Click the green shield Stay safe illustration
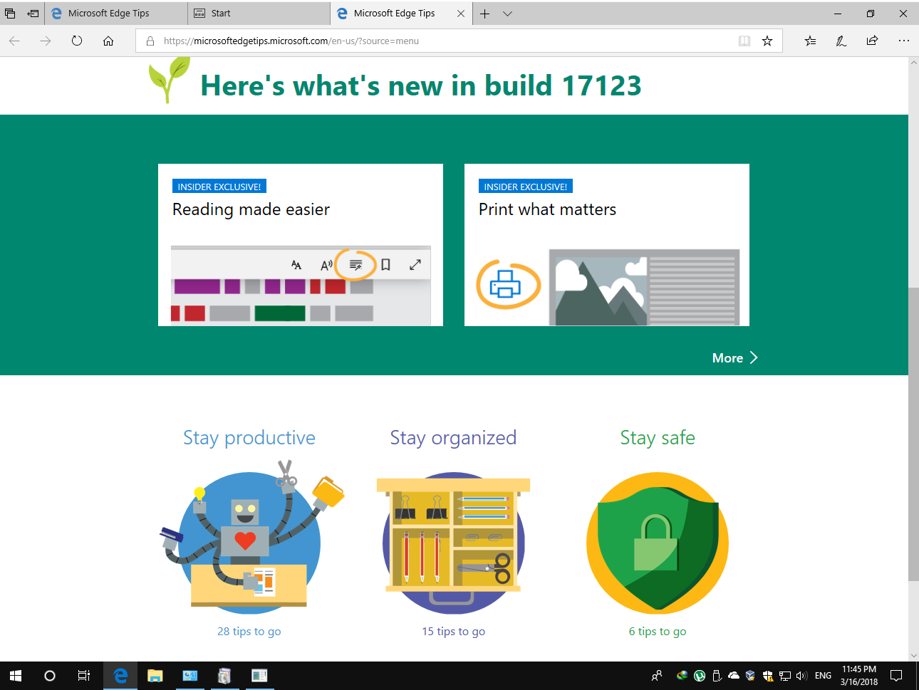Image resolution: width=919 pixels, height=690 pixels. [x=658, y=543]
